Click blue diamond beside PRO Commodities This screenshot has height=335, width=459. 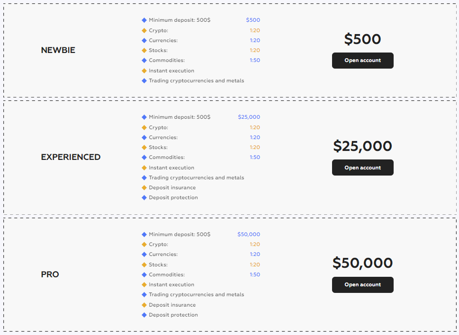point(144,274)
